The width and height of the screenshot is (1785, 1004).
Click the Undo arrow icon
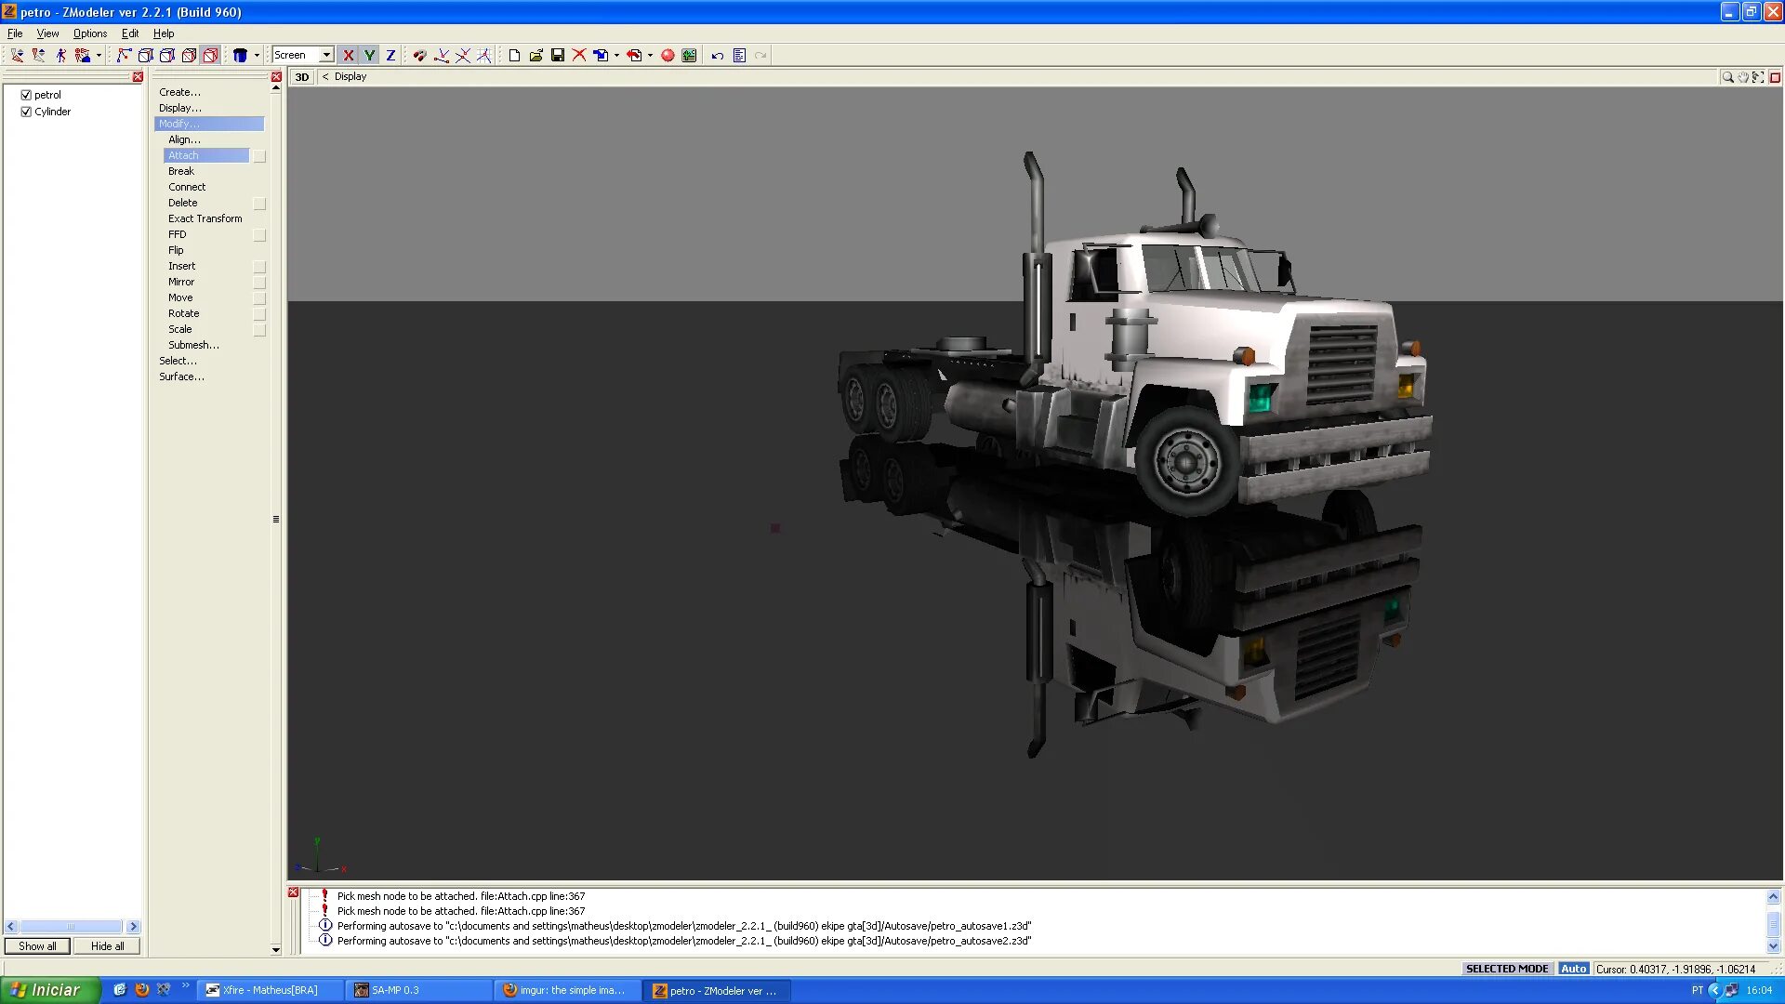(718, 56)
